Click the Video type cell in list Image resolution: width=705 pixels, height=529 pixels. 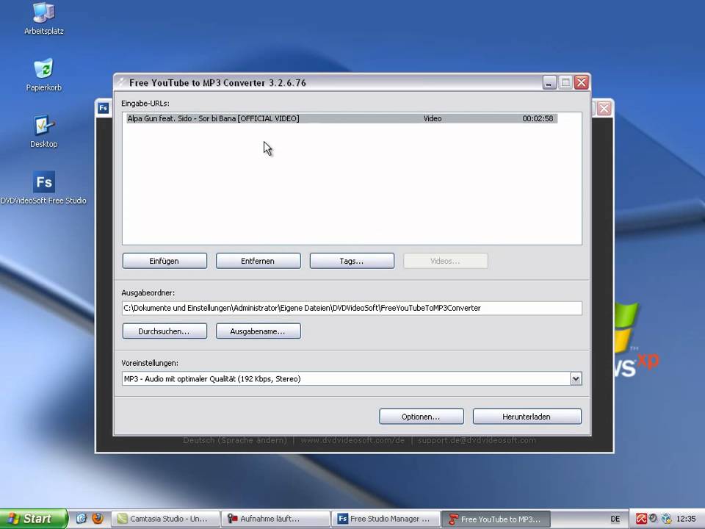coord(432,118)
